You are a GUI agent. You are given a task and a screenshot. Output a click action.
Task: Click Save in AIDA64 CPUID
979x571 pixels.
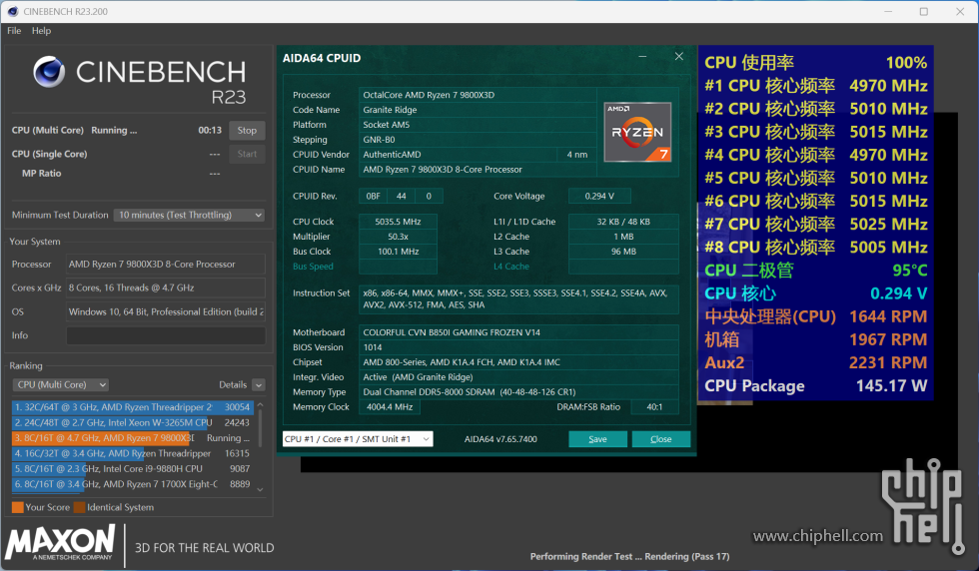(x=597, y=439)
